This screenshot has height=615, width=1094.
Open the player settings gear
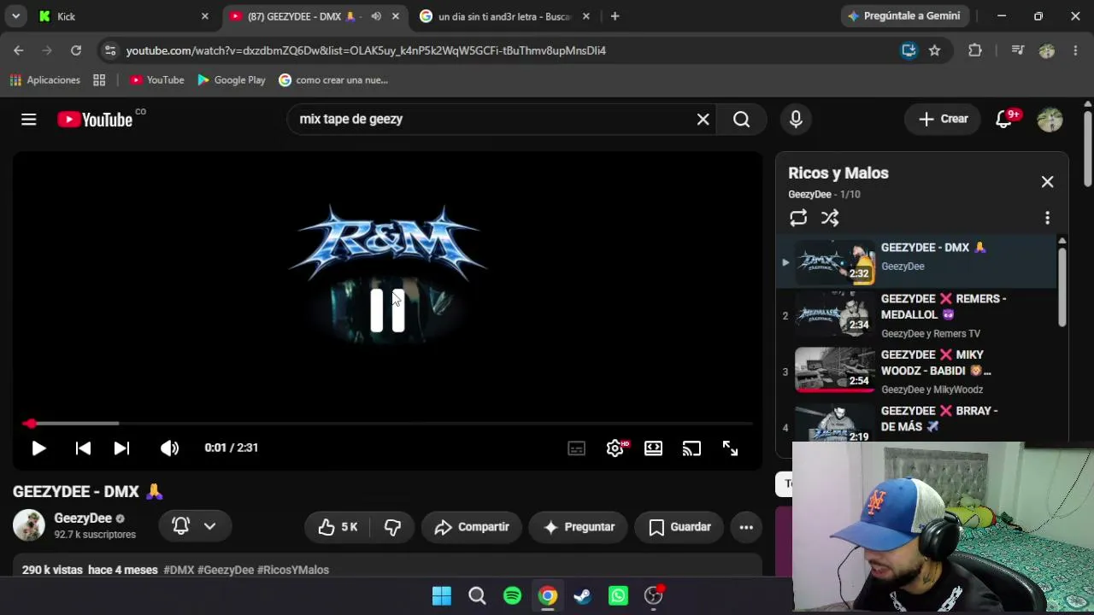(x=615, y=448)
